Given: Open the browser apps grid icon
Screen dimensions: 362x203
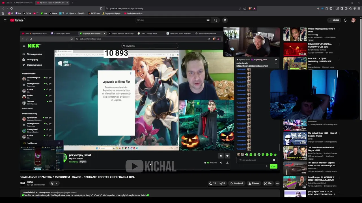Looking at the screenshot, I should coord(3,13).
